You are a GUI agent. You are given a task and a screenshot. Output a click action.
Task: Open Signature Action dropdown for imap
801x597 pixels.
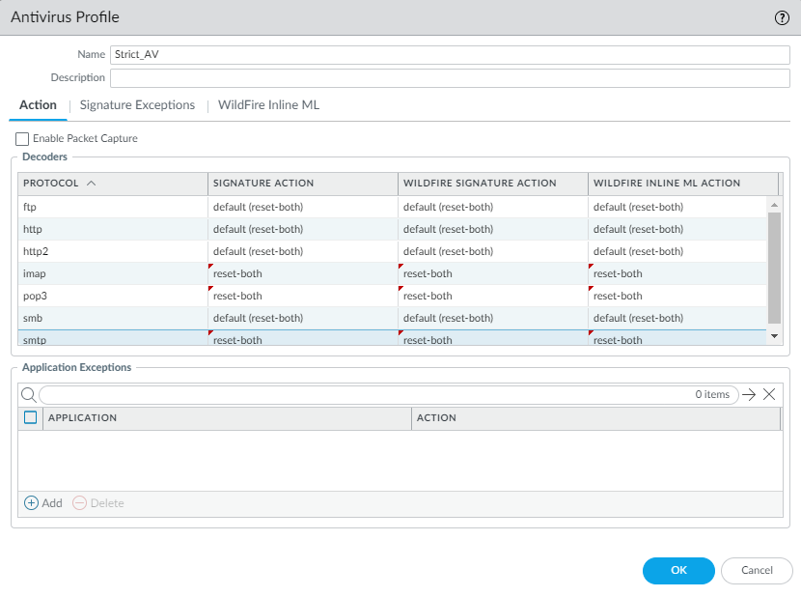click(x=303, y=273)
